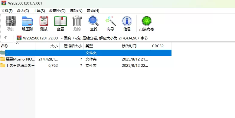The height and width of the screenshot is (118, 235).
Task: Select folder icon of 上老王论坛当老王 row
Action: click(2, 65)
